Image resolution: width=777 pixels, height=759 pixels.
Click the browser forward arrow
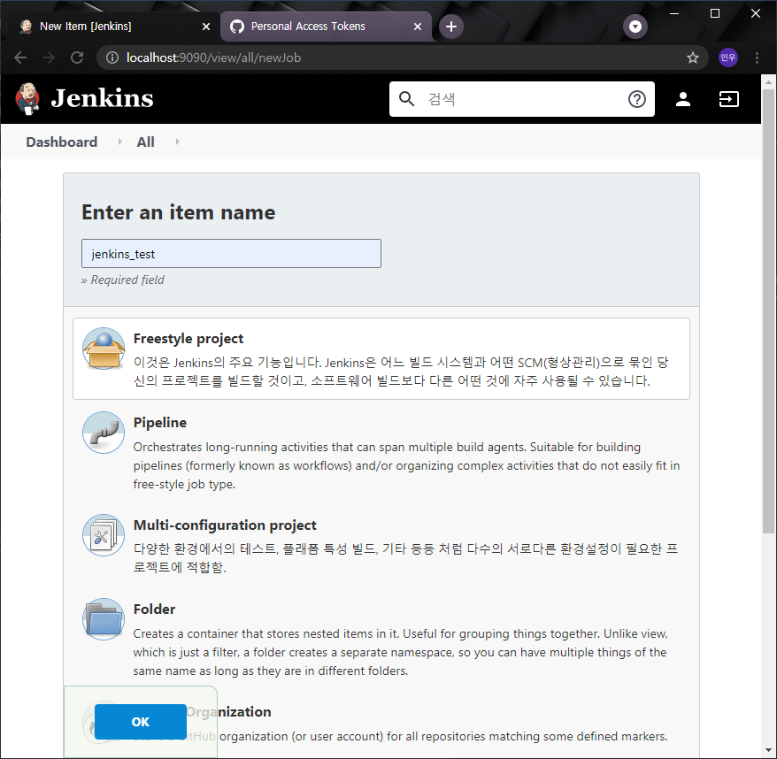pyautogui.click(x=49, y=58)
